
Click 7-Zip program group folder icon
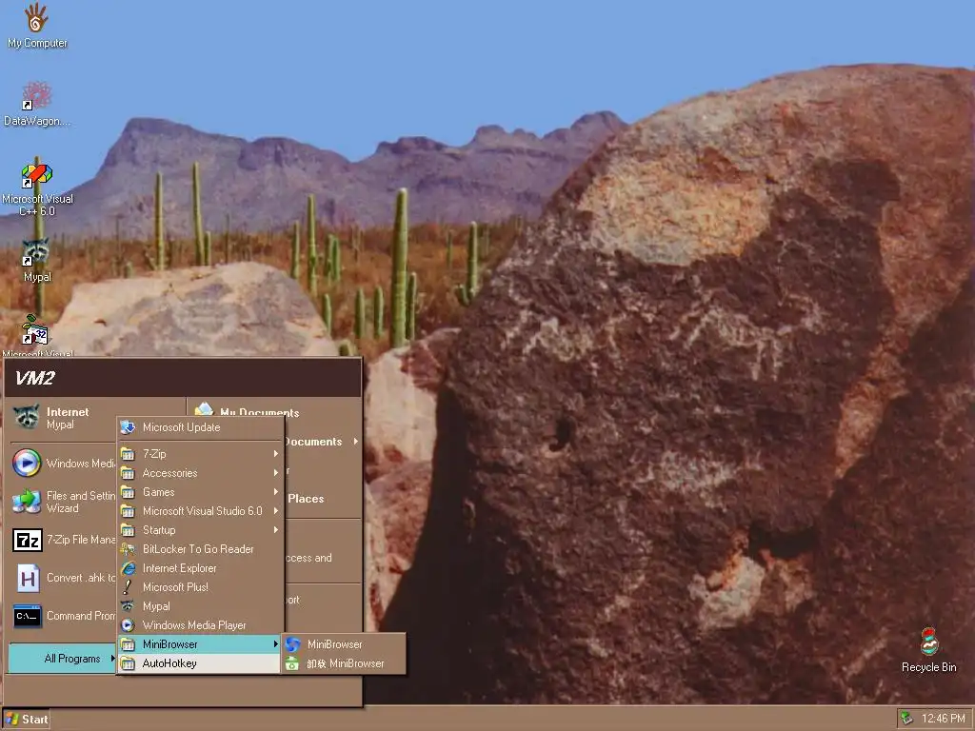[x=128, y=454]
